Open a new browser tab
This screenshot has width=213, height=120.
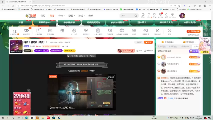point(34,2)
